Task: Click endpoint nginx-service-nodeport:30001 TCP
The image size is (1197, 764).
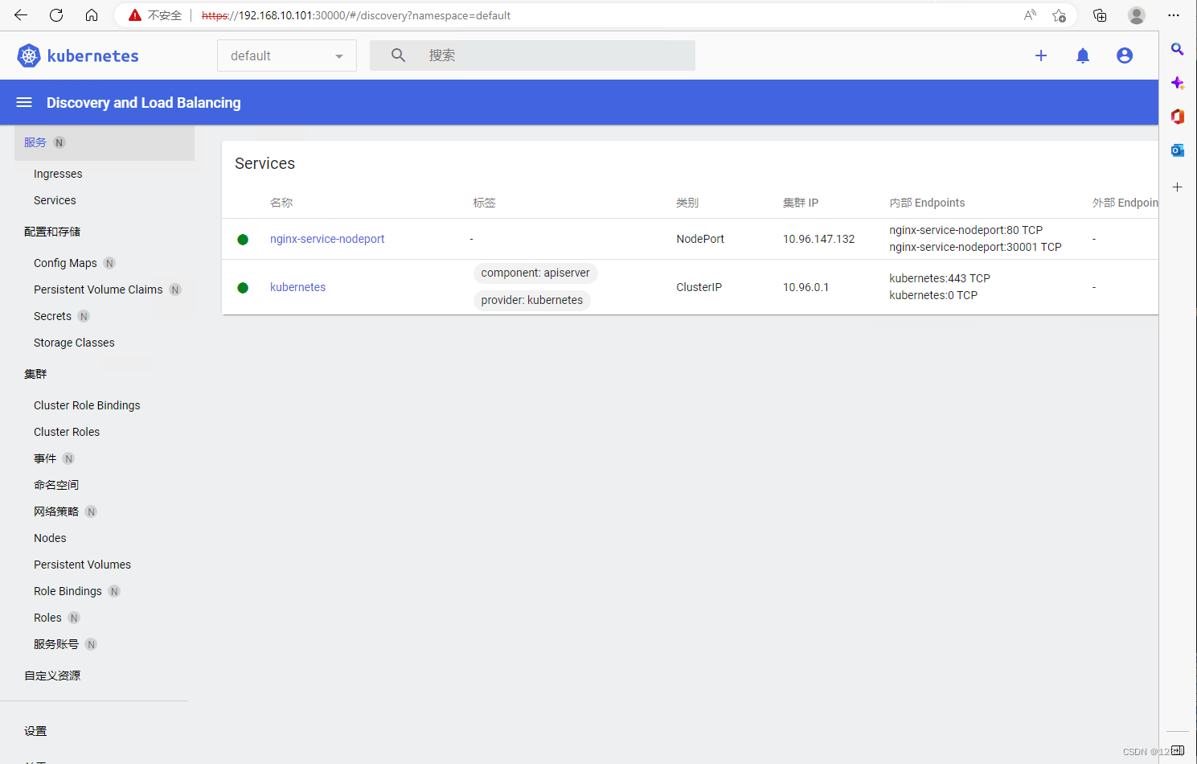Action: 975,247
